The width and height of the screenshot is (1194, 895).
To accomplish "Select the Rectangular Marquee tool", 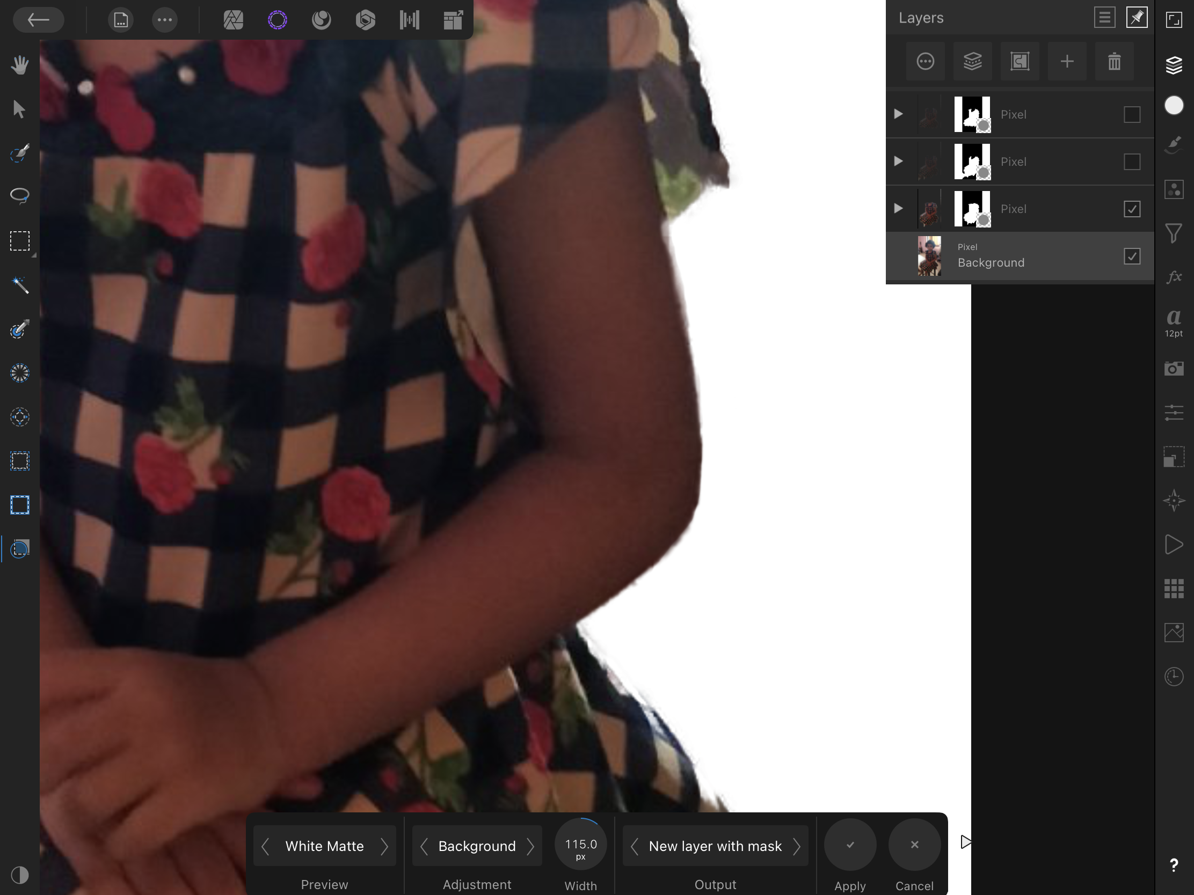I will 20,241.
